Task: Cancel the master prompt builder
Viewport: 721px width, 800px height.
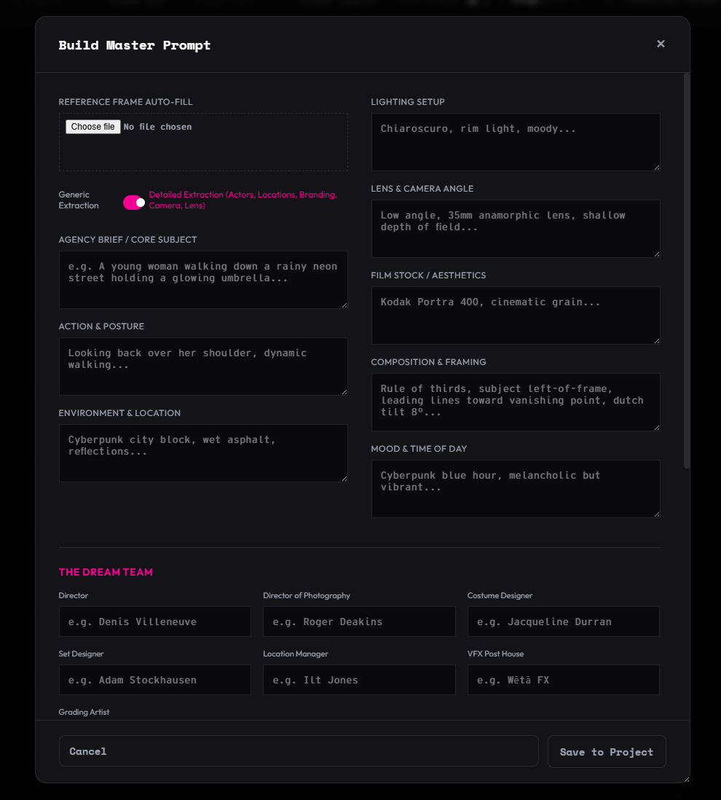Action: tap(299, 751)
